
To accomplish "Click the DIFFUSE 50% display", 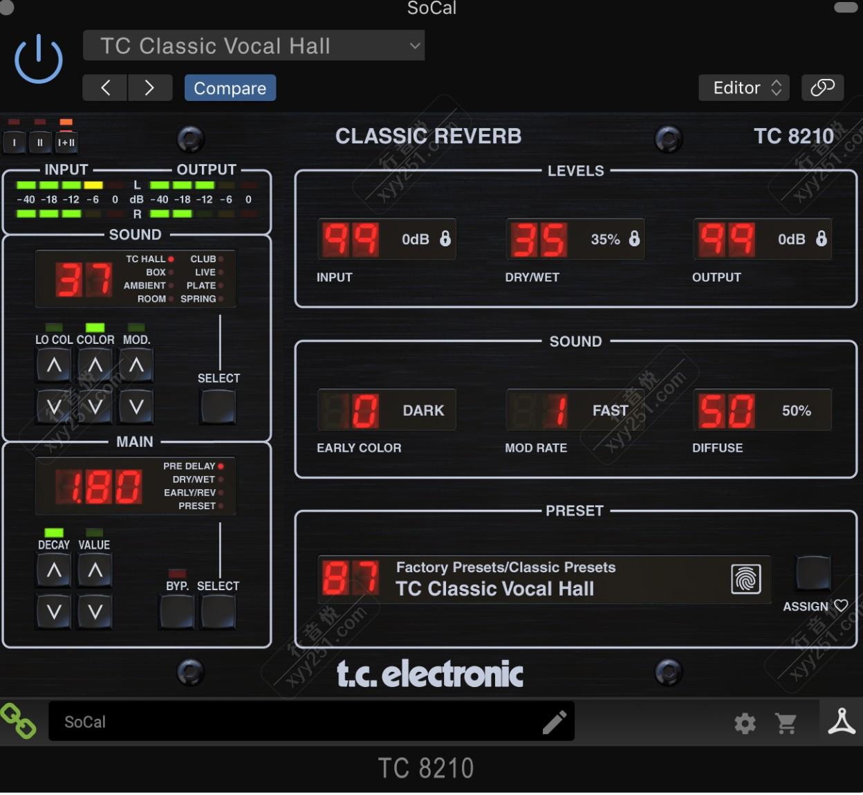I will [762, 410].
